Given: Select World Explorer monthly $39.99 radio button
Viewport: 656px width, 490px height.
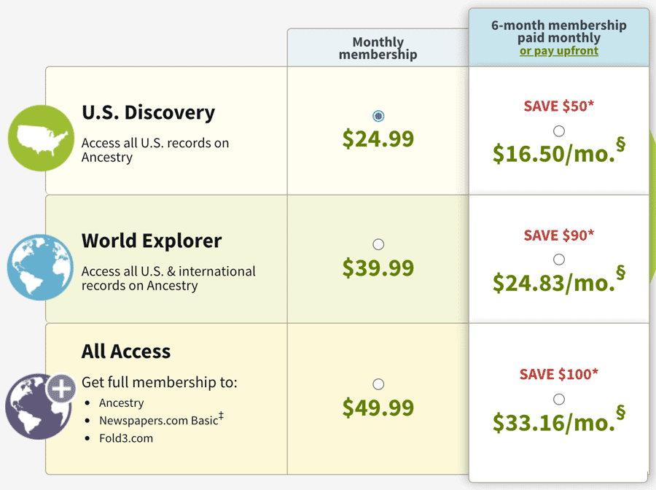Looking at the screenshot, I should click(378, 244).
